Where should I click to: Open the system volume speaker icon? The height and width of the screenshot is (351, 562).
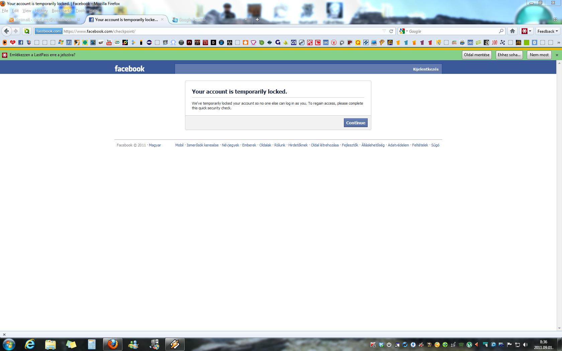526,345
